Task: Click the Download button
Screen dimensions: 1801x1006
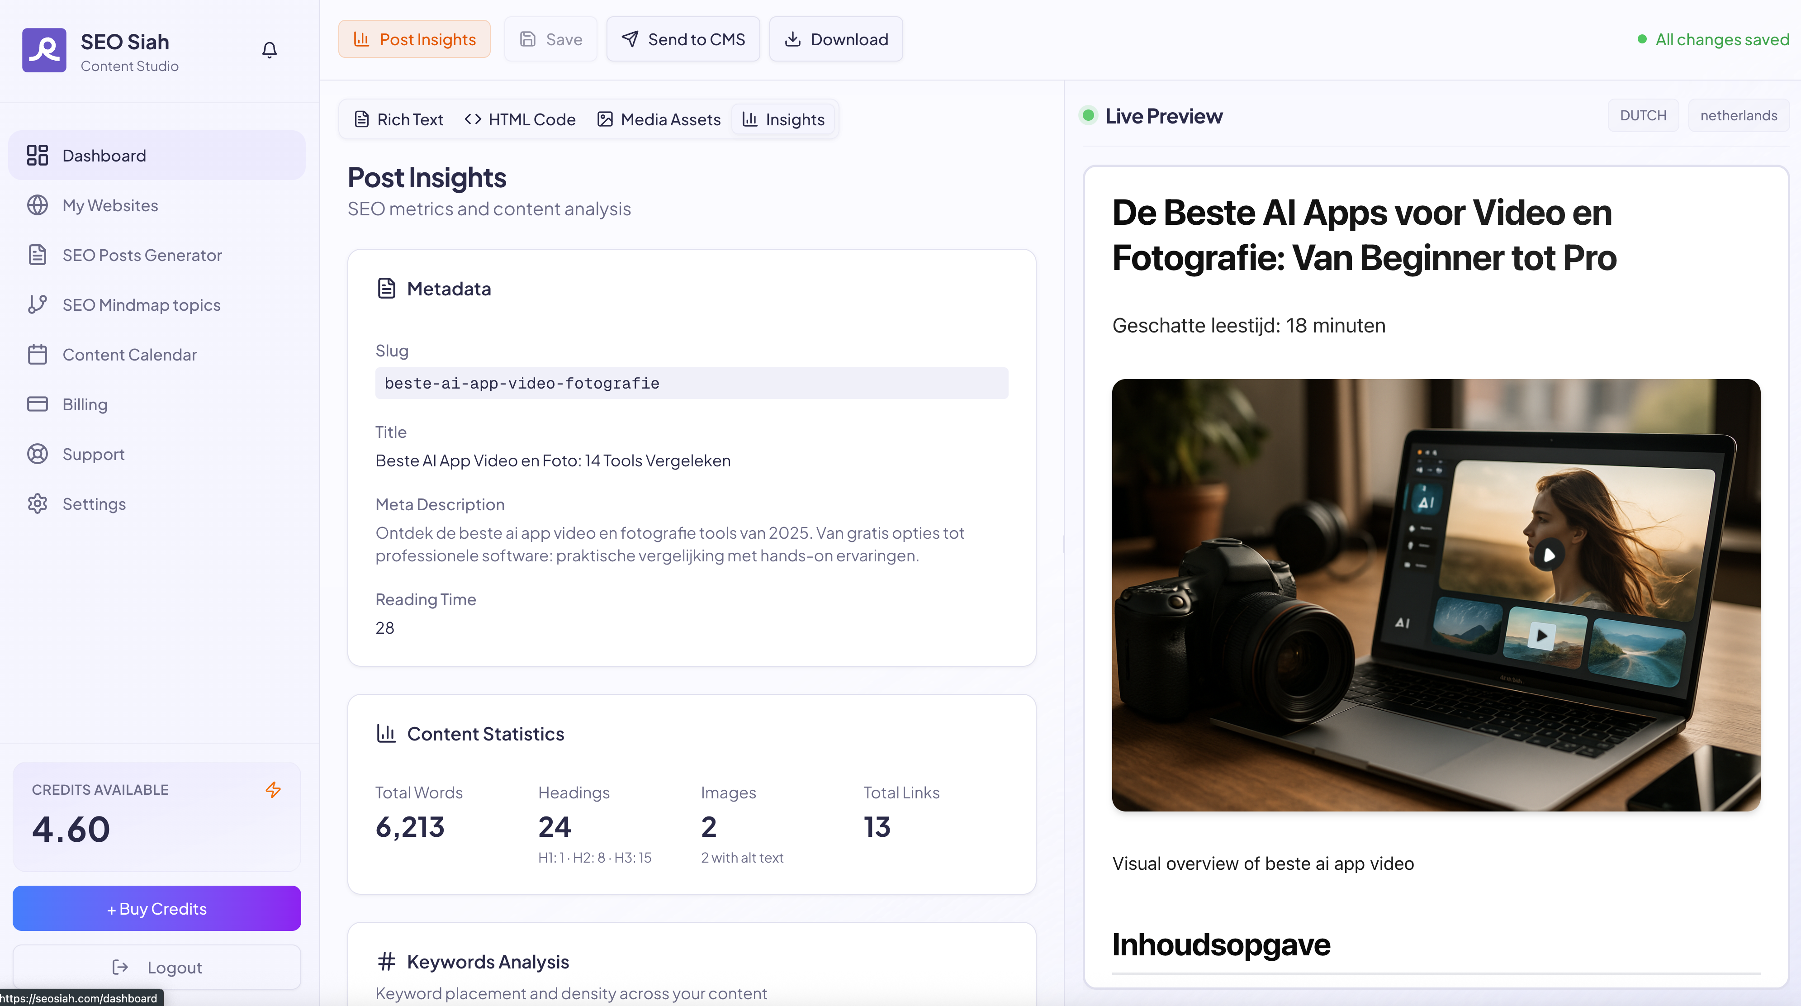Action: (836, 39)
